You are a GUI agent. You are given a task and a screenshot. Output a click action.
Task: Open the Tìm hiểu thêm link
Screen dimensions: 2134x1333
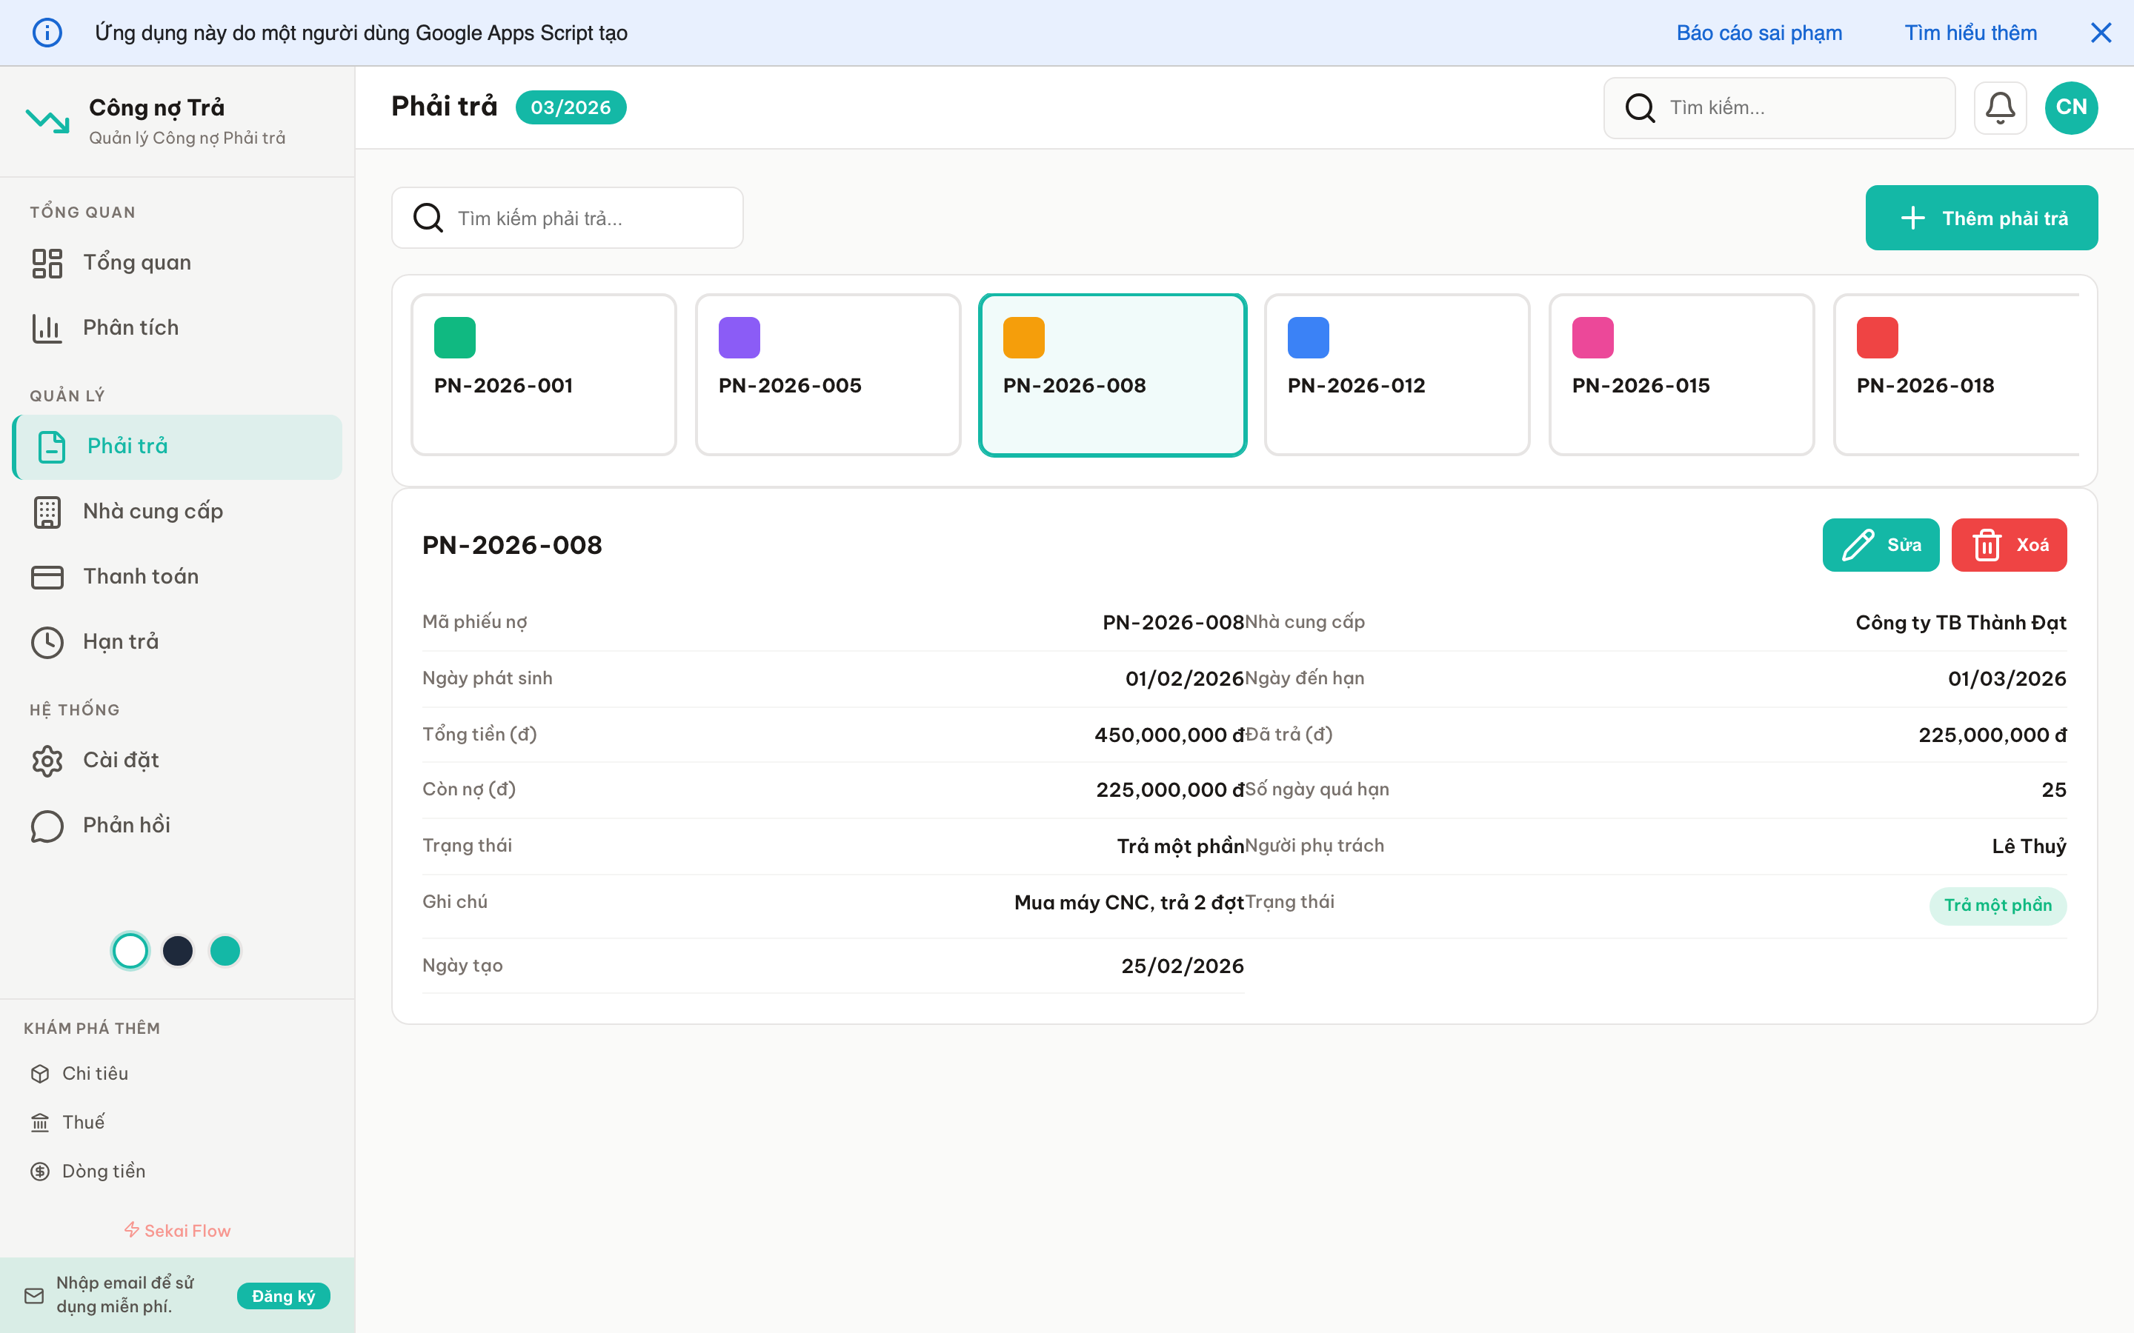1971,33
